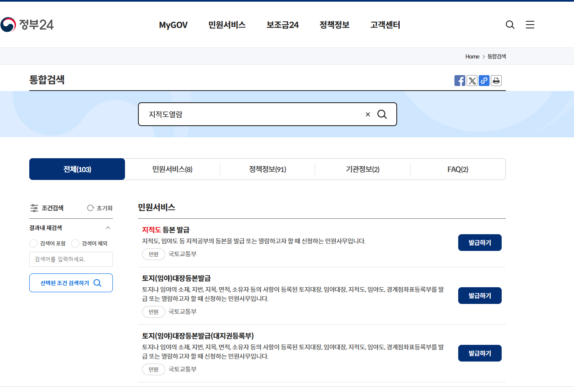Open the MyGOV menu
574x387 pixels.
[173, 25]
